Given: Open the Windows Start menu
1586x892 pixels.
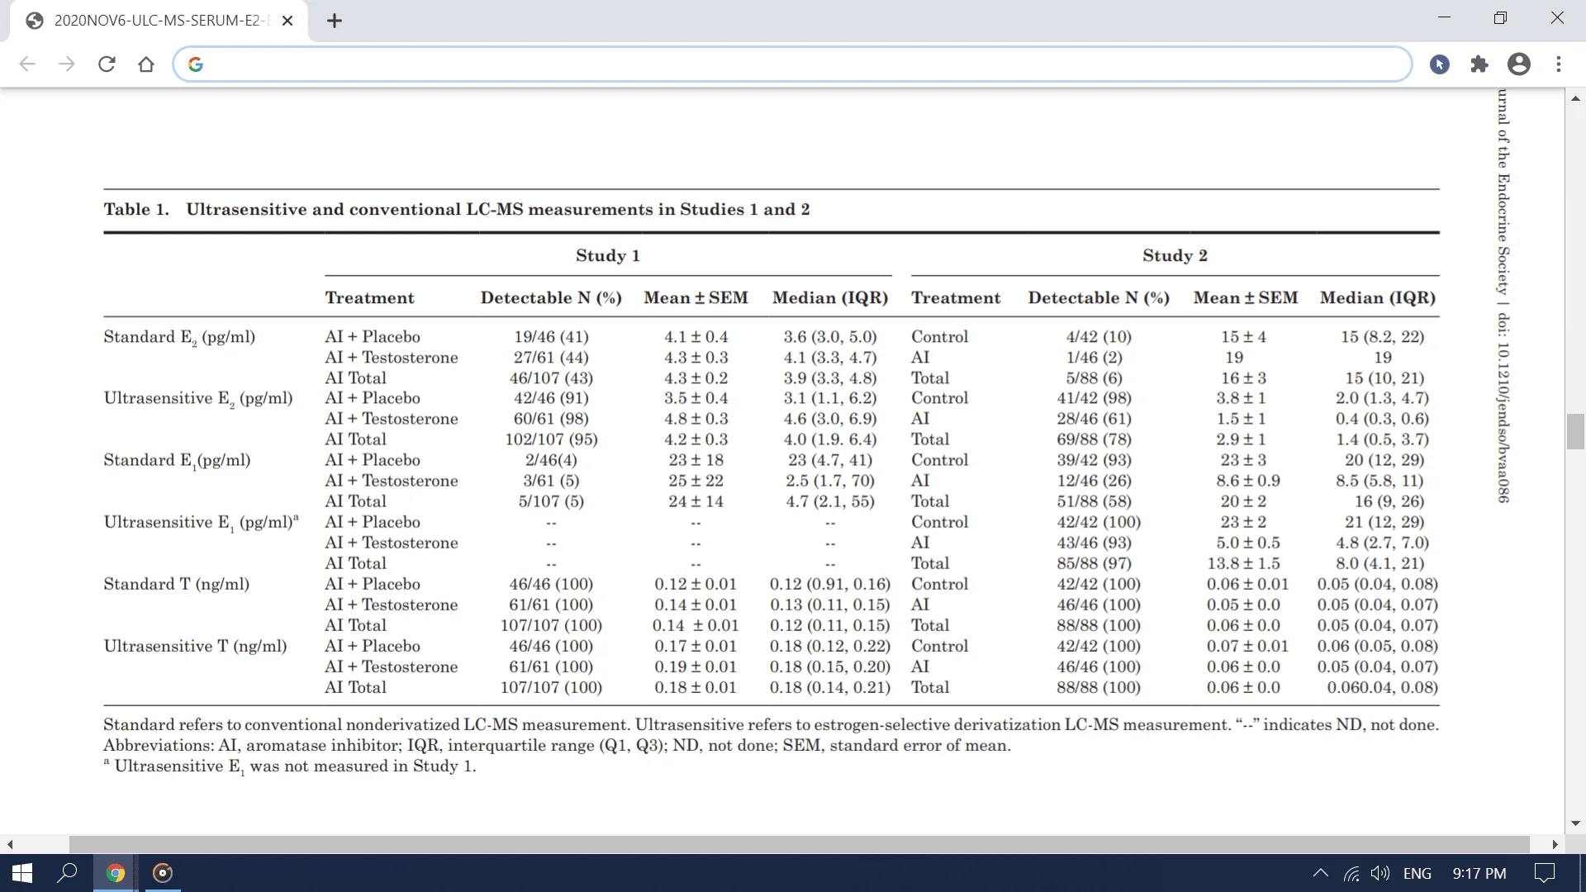Looking at the screenshot, I should coord(20,873).
